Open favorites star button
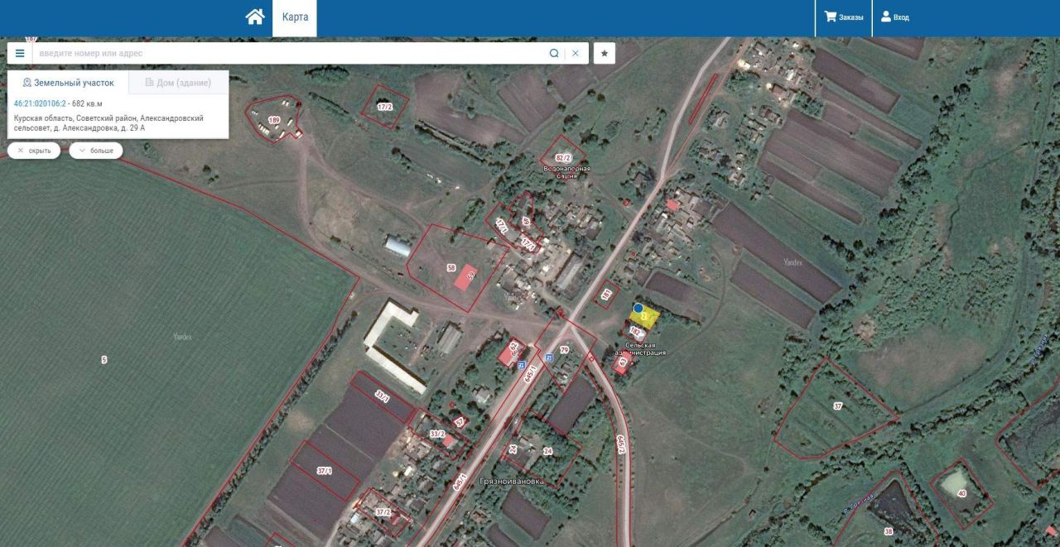Image resolution: width=1060 pixels, height=547 pixels. click(x=605, y=53)
